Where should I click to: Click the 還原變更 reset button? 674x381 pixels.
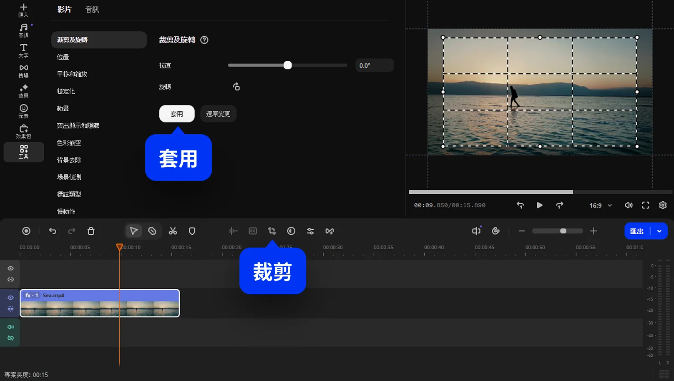[x=218, y=114]
